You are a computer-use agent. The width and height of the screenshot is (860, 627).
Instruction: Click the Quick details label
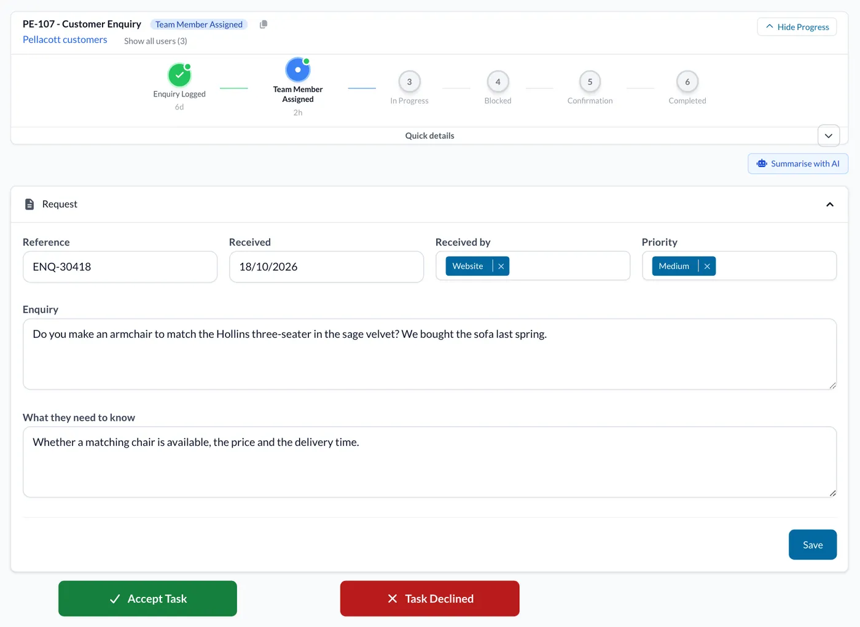tap(429, 136)
